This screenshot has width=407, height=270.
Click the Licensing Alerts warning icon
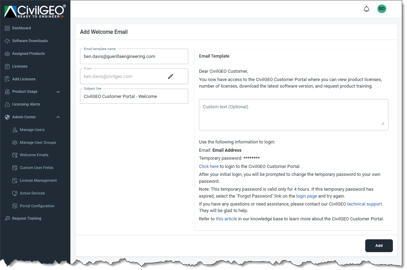[x=7, y=104]
